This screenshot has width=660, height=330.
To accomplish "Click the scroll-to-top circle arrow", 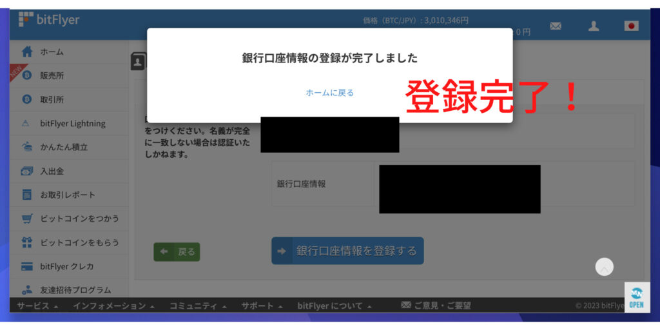I will pos(604,267).
